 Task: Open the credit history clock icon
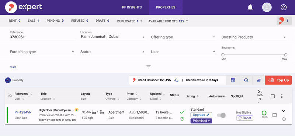coord(246,80)
